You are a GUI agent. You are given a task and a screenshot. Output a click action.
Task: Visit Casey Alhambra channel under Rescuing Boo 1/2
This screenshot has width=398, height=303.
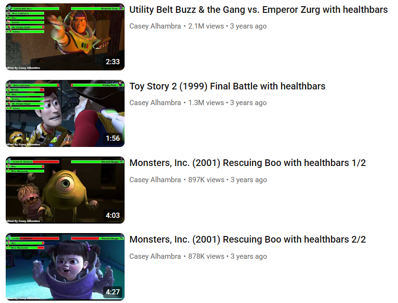(155, 180)
